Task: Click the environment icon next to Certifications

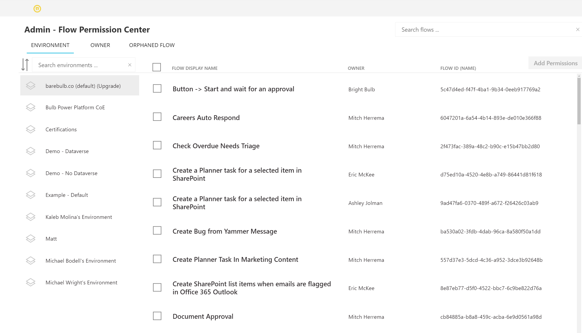Action: [31, 129]
